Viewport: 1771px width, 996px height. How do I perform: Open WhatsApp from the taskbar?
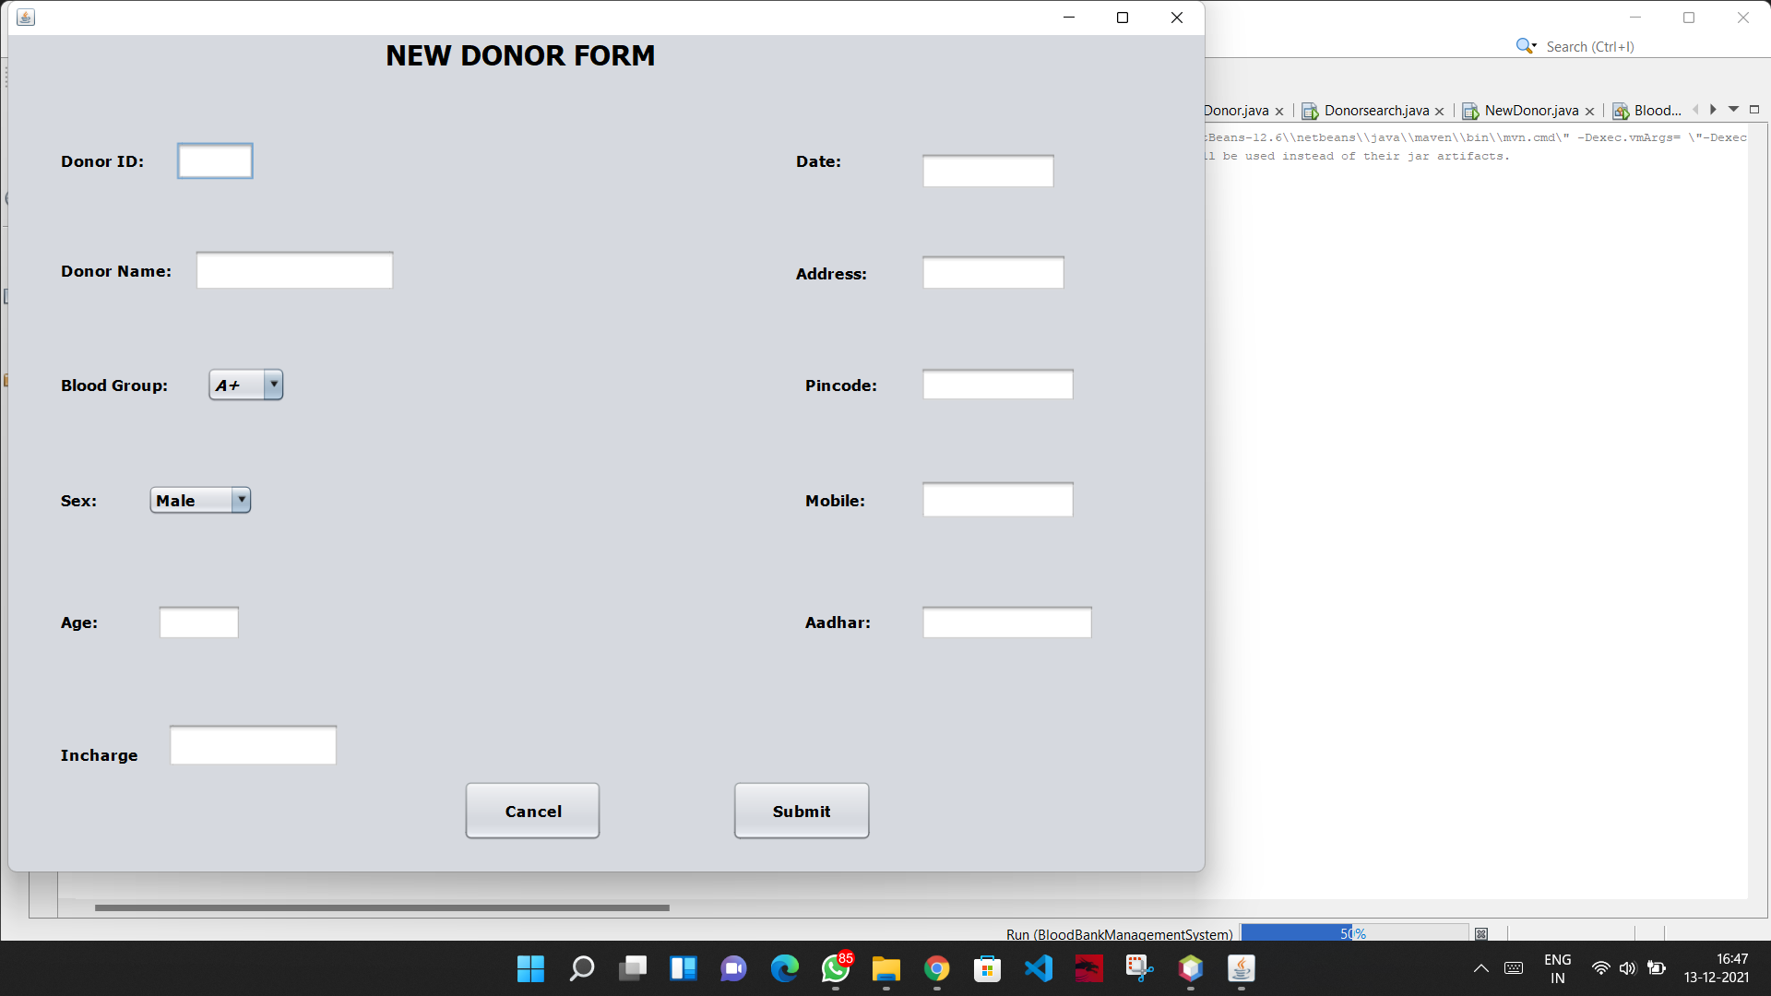pyautogui.click(x=836, y=969)
